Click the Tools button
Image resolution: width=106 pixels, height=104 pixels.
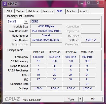click(x=71, y=99)
